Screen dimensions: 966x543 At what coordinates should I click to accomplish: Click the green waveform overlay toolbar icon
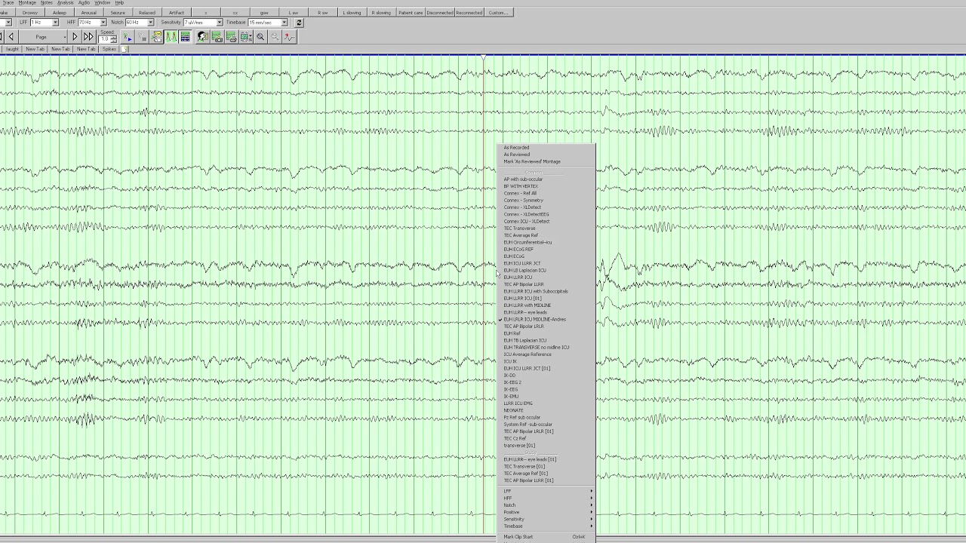click(171, 37)
